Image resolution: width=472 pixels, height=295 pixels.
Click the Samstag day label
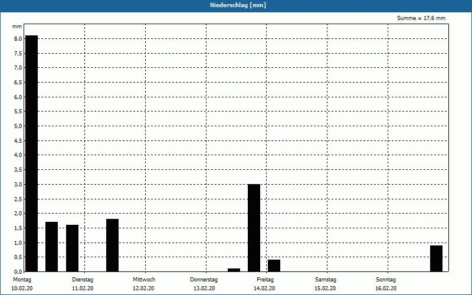pyautogui.click(x=326, y=280)
